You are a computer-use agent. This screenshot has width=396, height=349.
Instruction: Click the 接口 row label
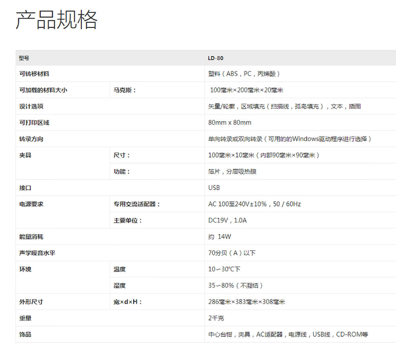pyautogui.click(x=25, y=188)
